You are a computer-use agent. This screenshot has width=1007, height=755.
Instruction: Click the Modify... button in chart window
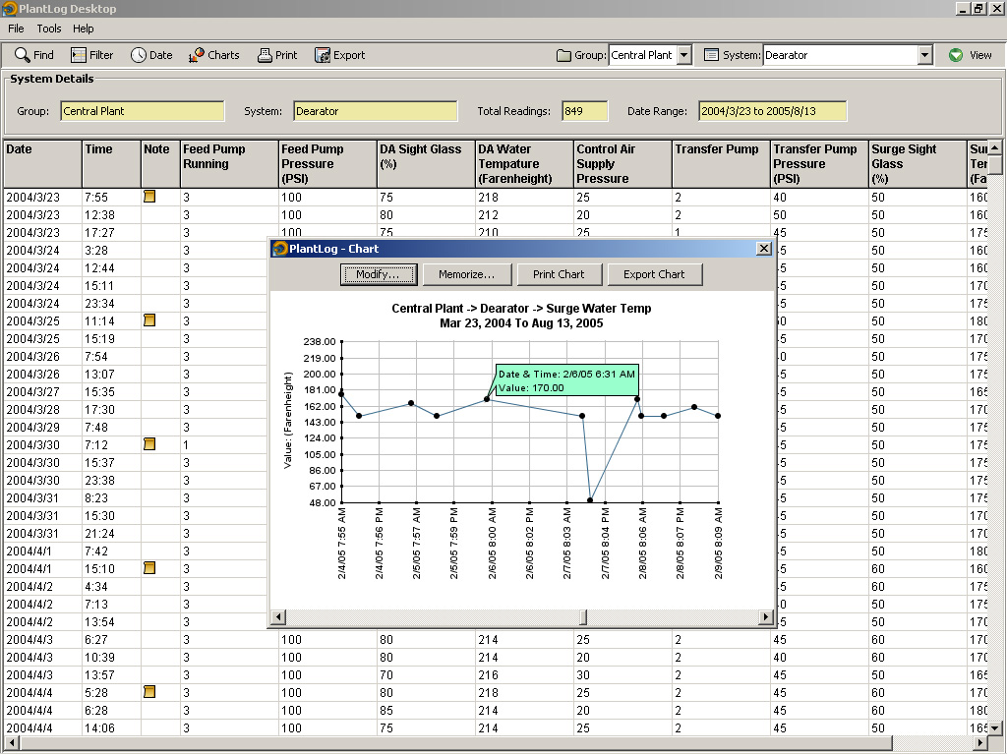coord(379,274)
